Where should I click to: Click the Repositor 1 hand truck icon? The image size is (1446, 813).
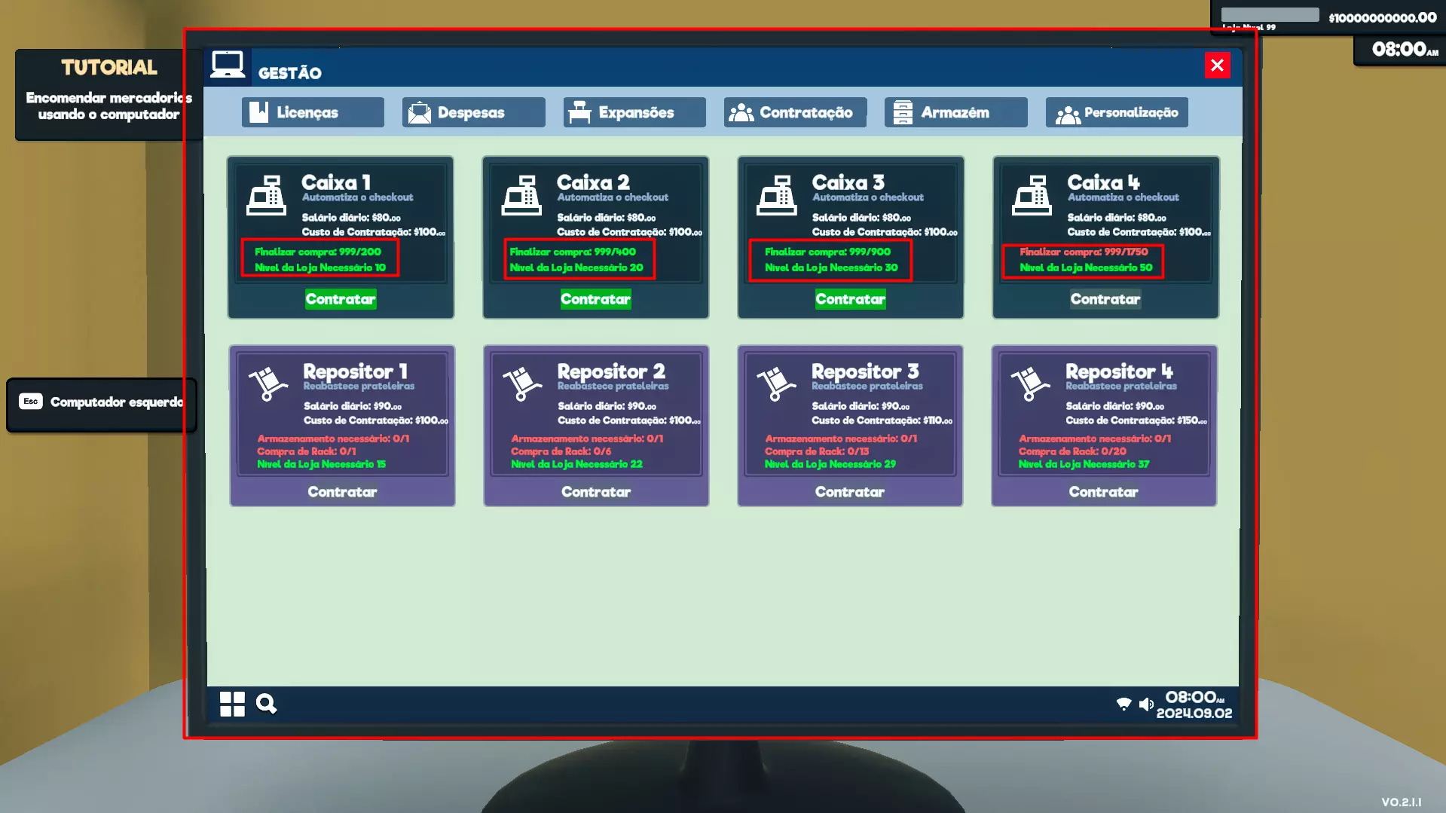(267, 384)
